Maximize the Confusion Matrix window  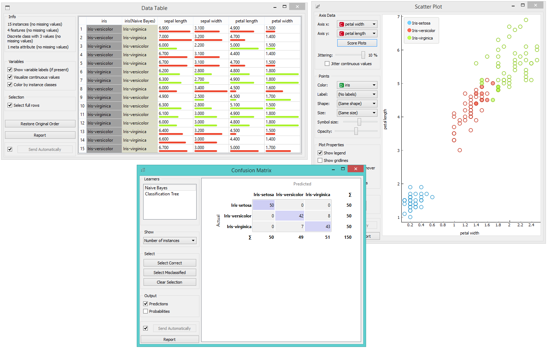click(x=343, y=169)
